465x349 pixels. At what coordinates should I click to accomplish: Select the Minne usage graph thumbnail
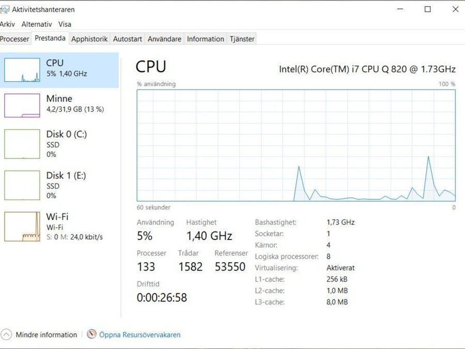coord(22,105)
